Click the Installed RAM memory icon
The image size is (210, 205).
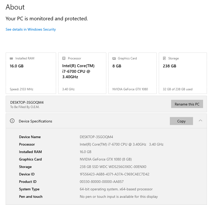coord(11,58)
